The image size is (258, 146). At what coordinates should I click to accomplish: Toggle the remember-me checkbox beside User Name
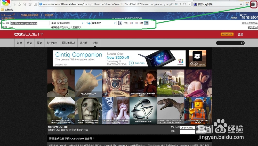(198, 127)
